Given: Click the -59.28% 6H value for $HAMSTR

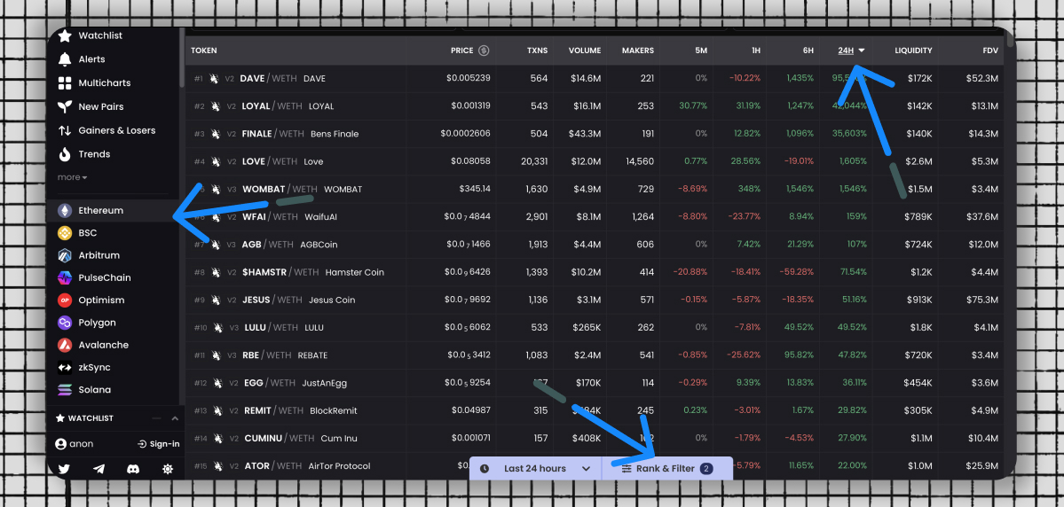Looking at the screenshot, I should pos(797,272).
